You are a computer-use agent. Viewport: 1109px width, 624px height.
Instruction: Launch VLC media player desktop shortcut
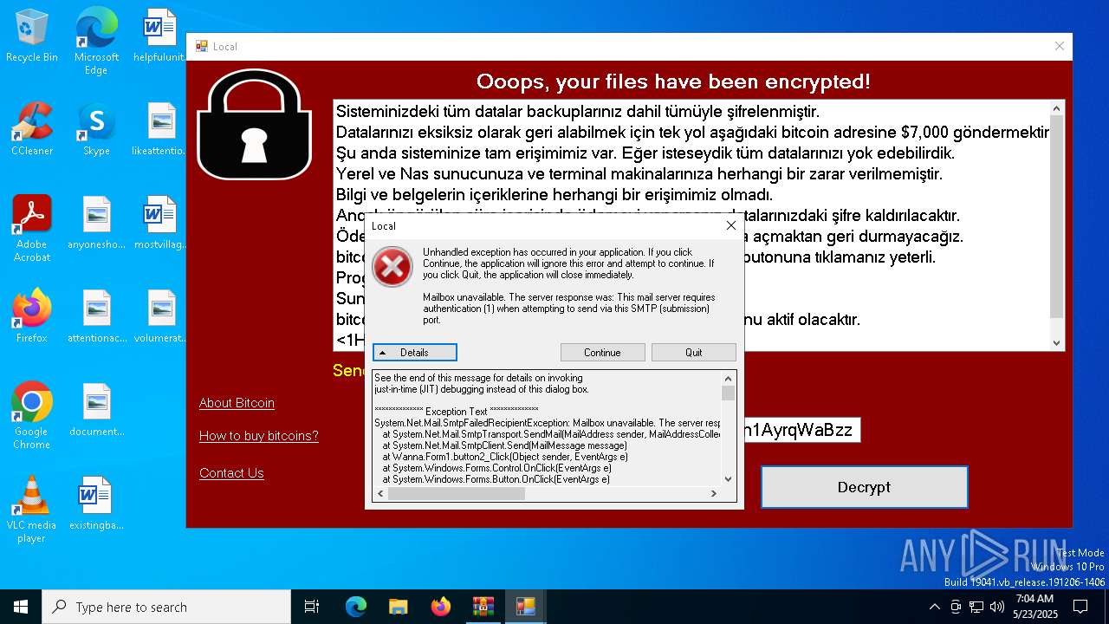pyautogui.click(x=31, y=509)
